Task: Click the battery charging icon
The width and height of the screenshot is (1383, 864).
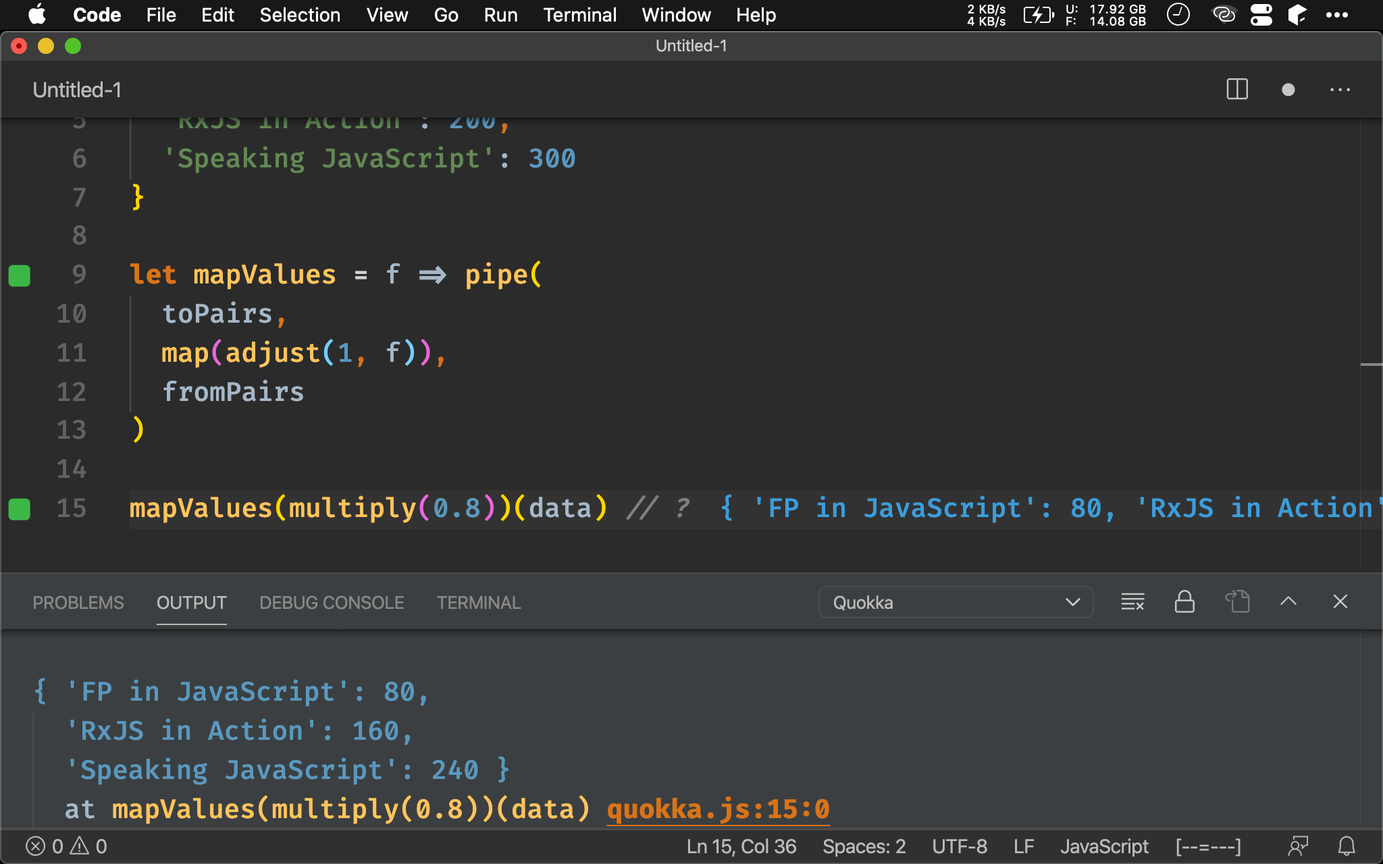Action: coord(1039,15)
